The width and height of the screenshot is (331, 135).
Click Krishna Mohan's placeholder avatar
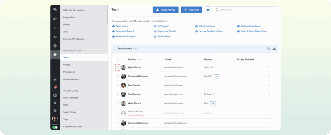click(123, 113)
